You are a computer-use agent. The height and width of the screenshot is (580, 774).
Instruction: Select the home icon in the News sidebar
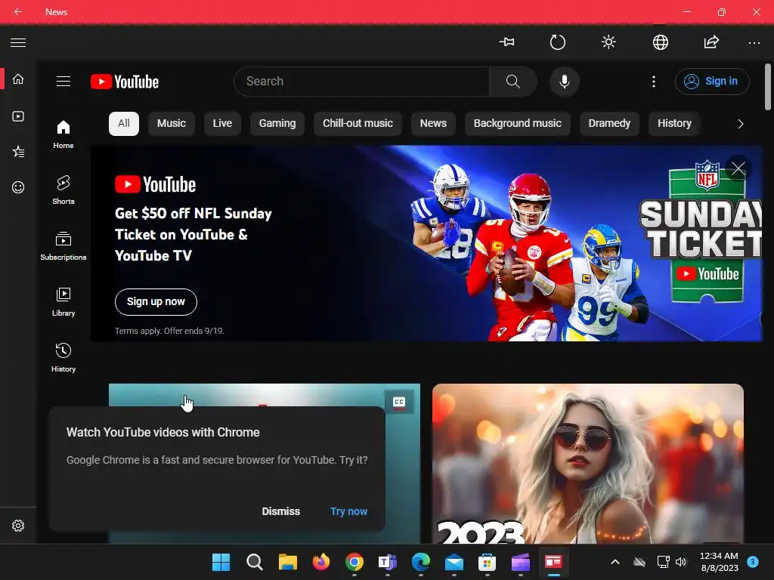pos(18,79)
